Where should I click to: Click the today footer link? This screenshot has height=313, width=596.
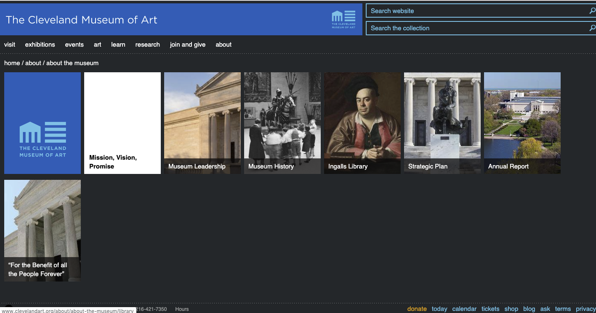tap(439, 309)
